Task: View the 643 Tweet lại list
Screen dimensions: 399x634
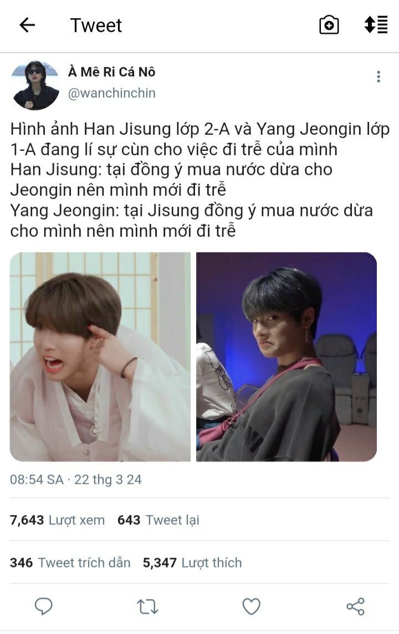Action: coord(158,520)
